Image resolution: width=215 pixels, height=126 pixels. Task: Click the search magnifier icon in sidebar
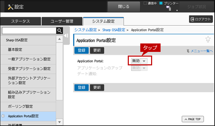click(x=59, y=31)
